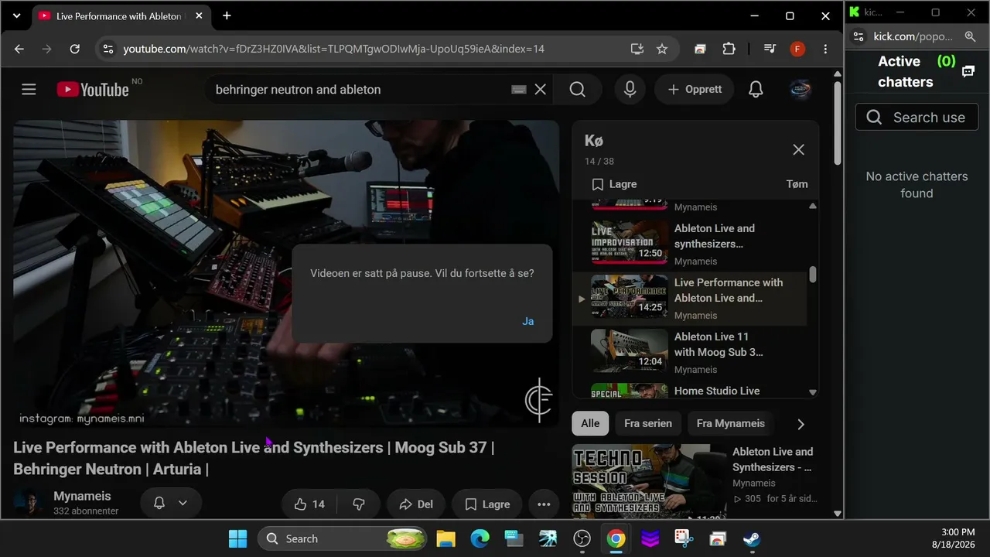
Task: Reload the YouTube page
Action: tap(74, 49)
